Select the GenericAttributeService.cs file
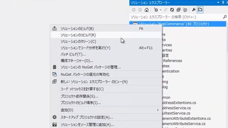 (184, 124)
